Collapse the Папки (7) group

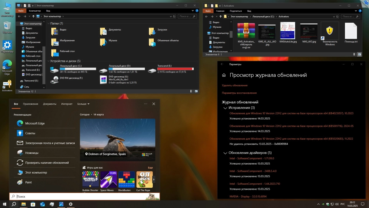click(48, 23)
